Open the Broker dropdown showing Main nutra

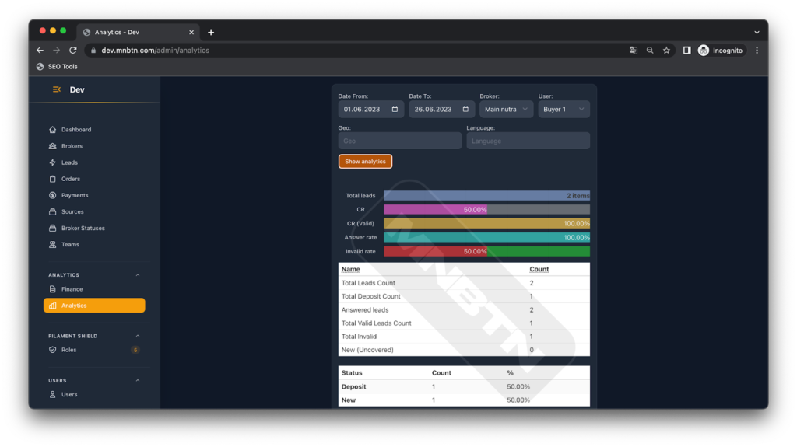[x=506, y=110]
